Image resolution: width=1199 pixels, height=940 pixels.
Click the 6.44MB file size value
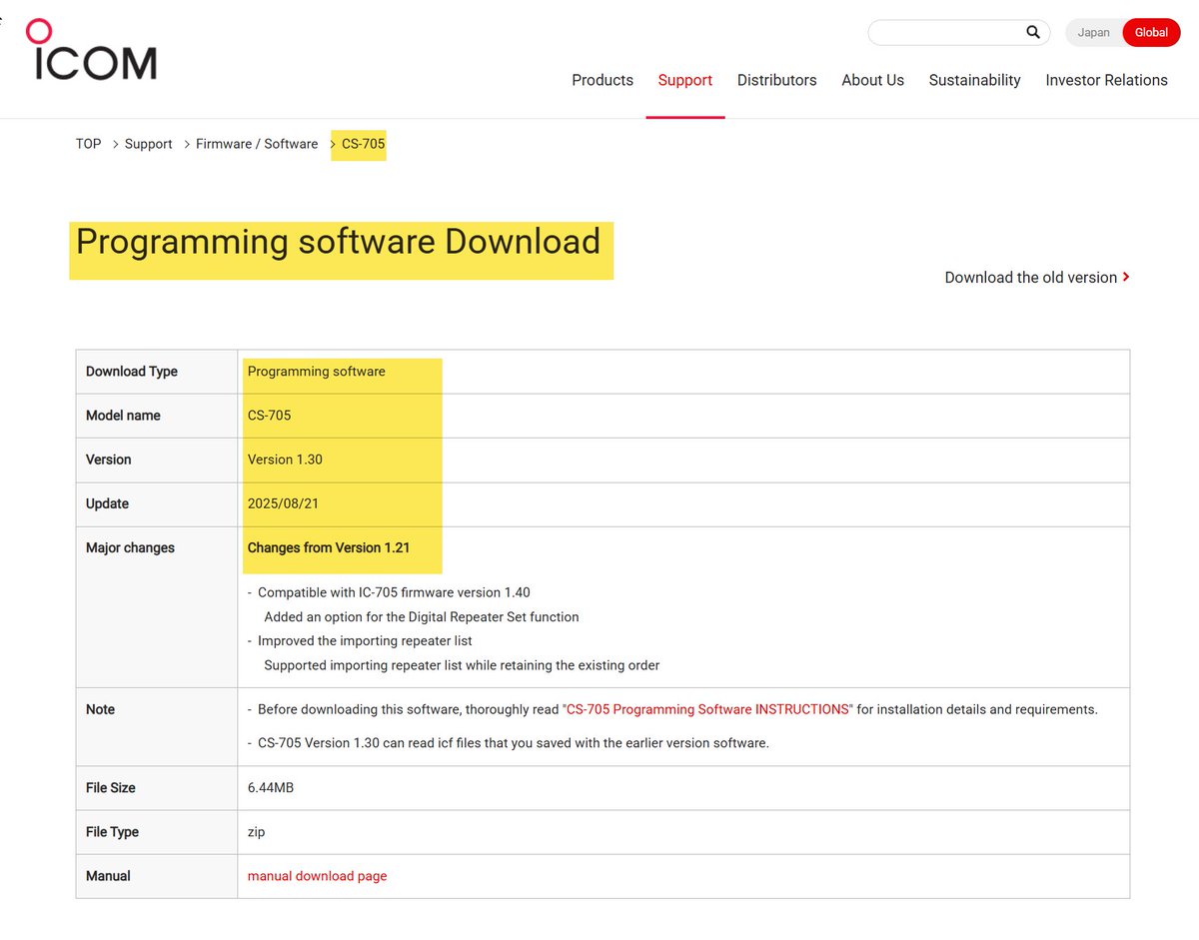point(271,788)
